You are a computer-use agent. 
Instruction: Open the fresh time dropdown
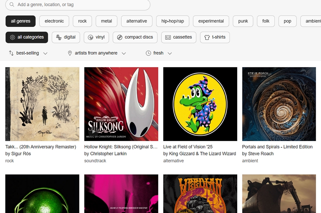(x=158, y=53)
